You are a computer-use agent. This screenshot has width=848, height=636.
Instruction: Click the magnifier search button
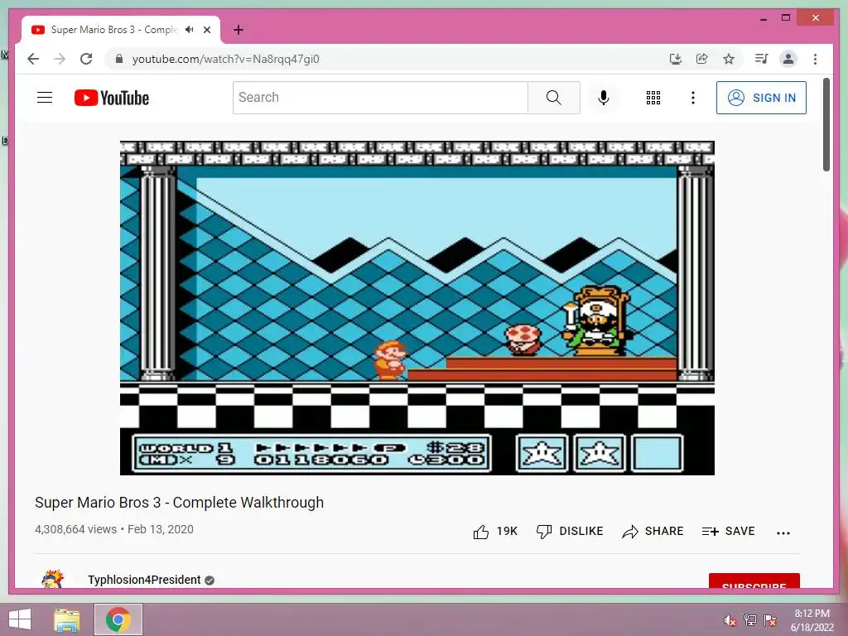(554, 98)
